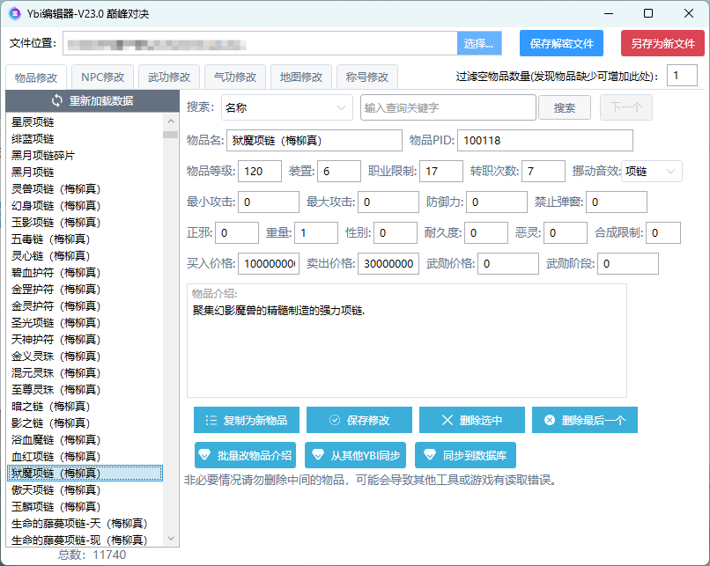
Task: Click the list icon on 复制为新物品 button
Action: coord(211,420)
